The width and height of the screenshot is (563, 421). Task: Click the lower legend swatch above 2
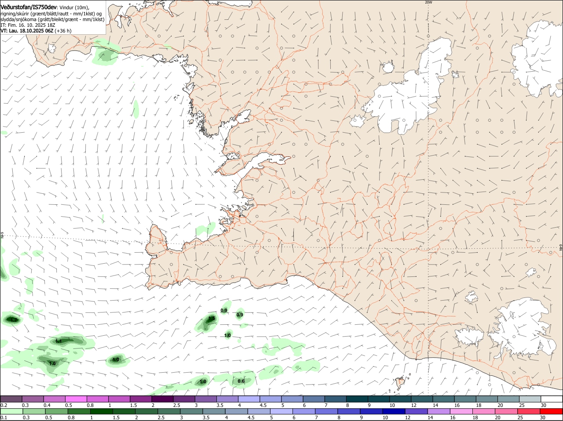(x=147, y=411)
